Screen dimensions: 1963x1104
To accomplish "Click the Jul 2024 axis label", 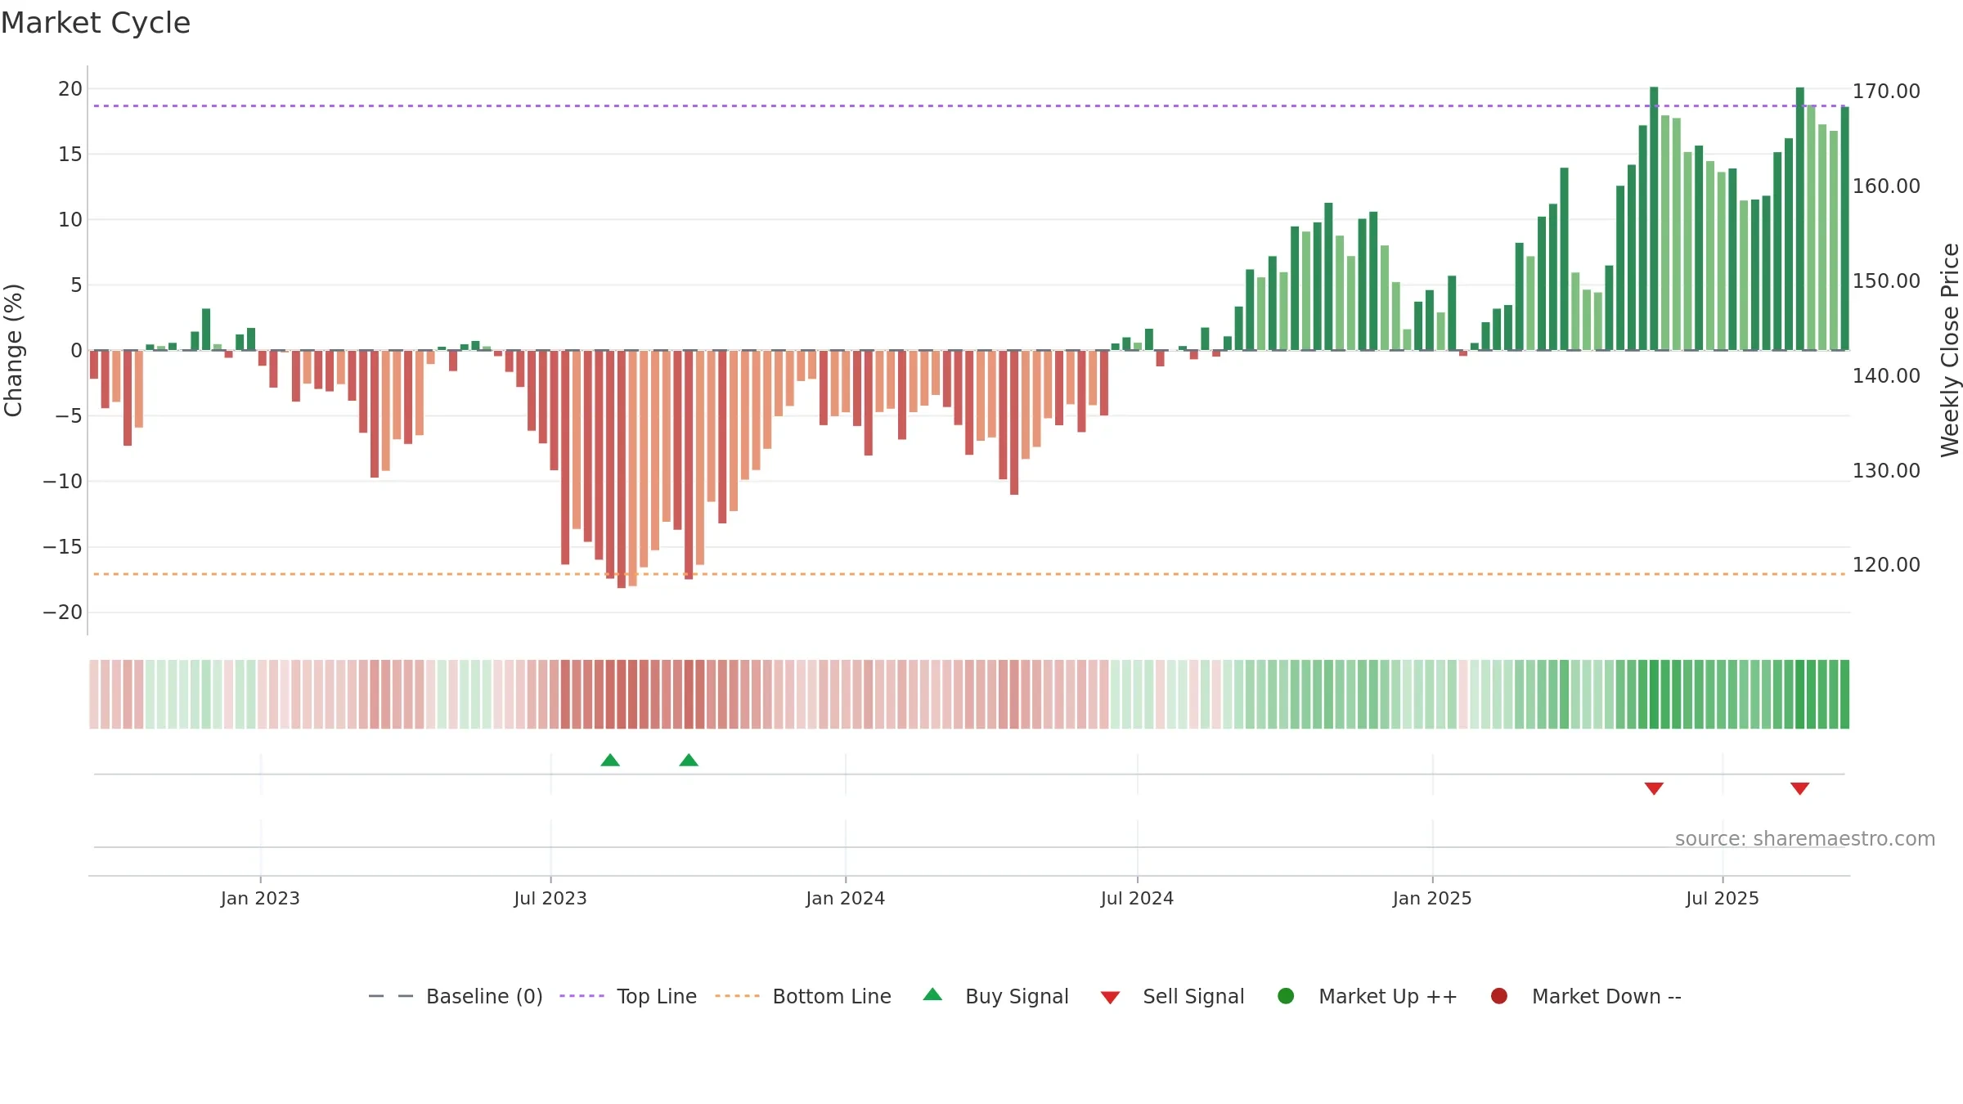I will [x=1137, y=898].
